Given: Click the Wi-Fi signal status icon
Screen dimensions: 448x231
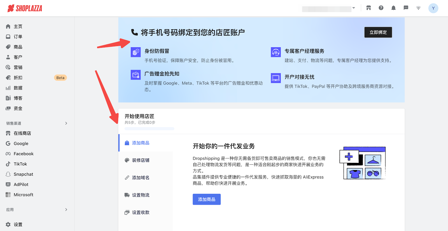Looking at the screenshot, I should point(418,8).
